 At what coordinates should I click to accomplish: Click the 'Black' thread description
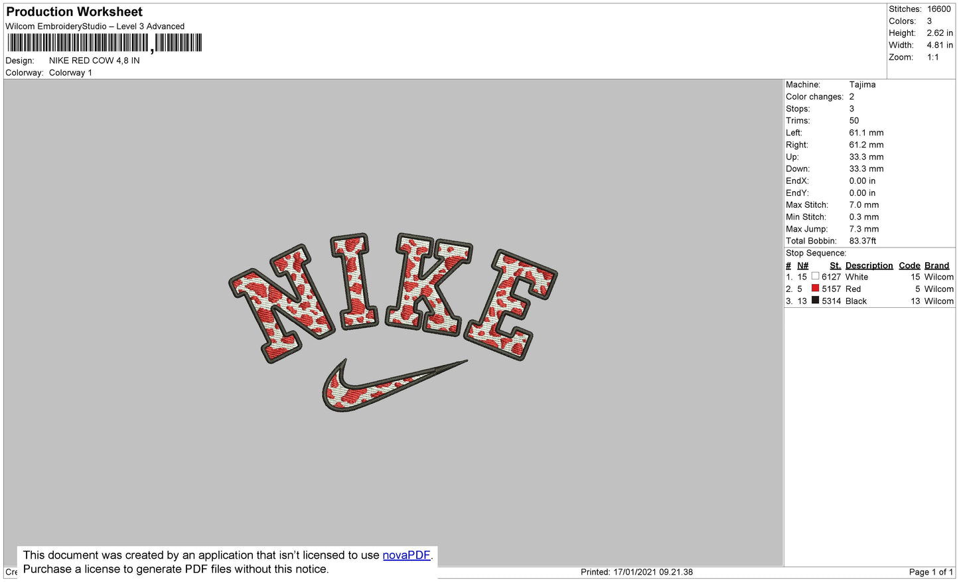[x=855, y=301]
